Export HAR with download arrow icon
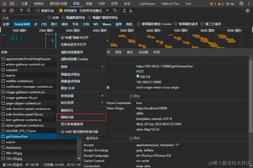The width and height of the screenshot is (253, 168). (x=131, y=11)
